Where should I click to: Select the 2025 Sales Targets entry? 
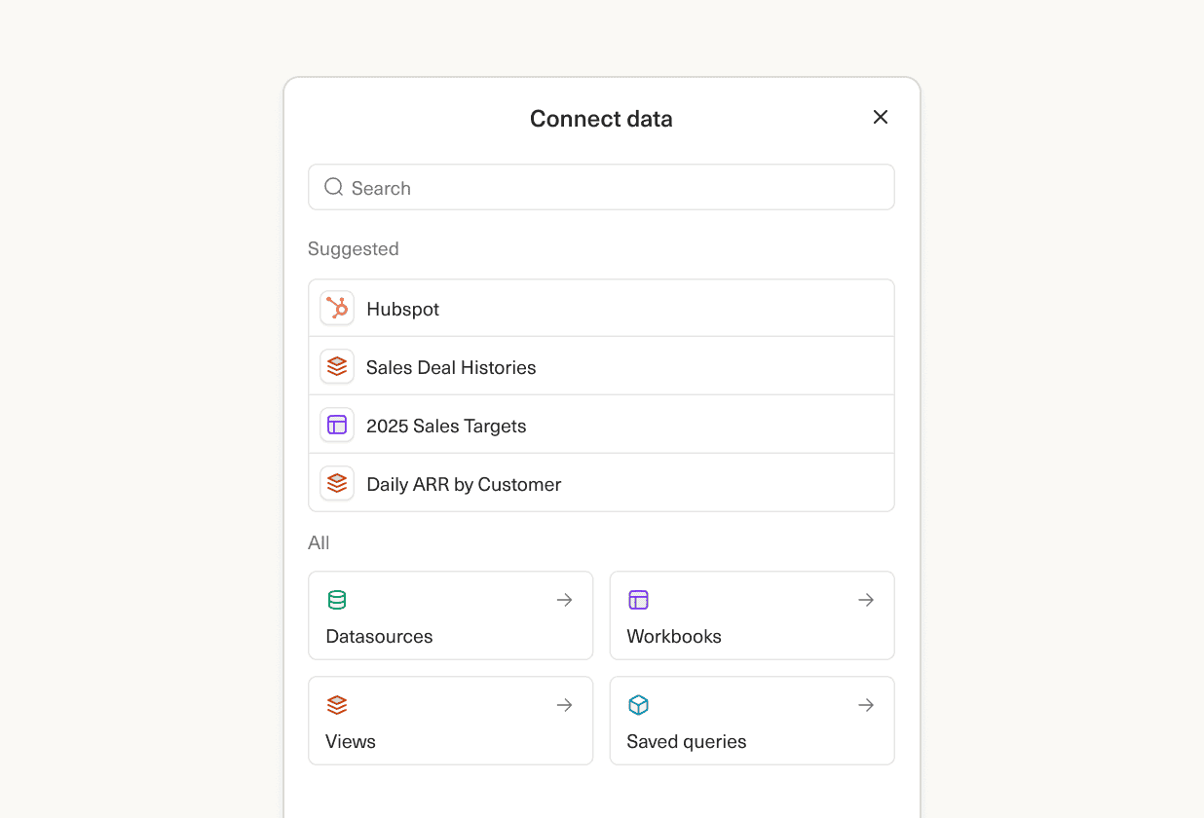point(601,425)
